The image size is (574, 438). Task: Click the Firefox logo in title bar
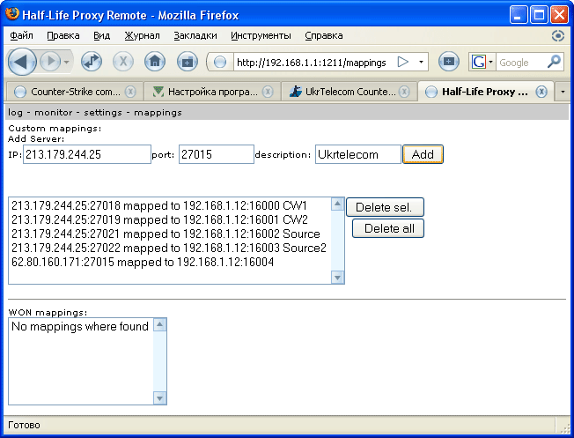click(12, 14)
